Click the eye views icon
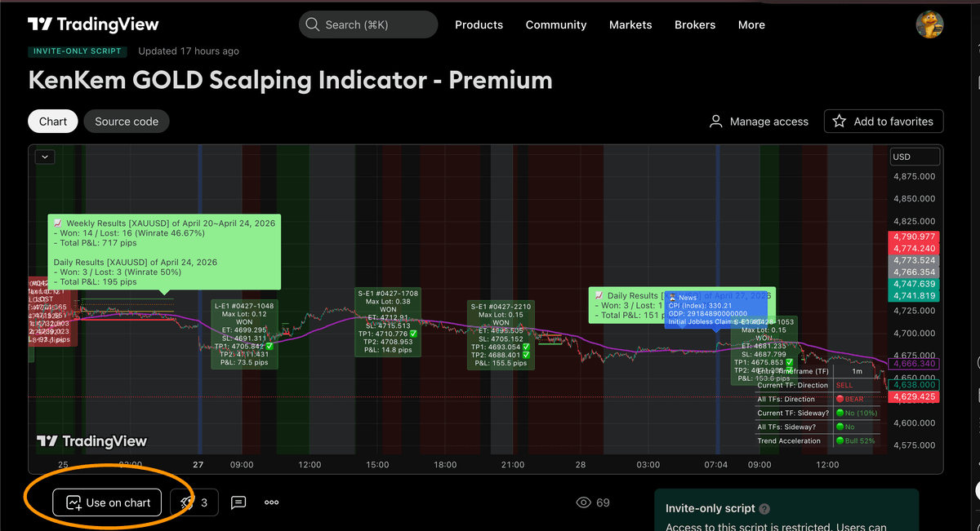The image size is (980, 531). coord(583,502)
